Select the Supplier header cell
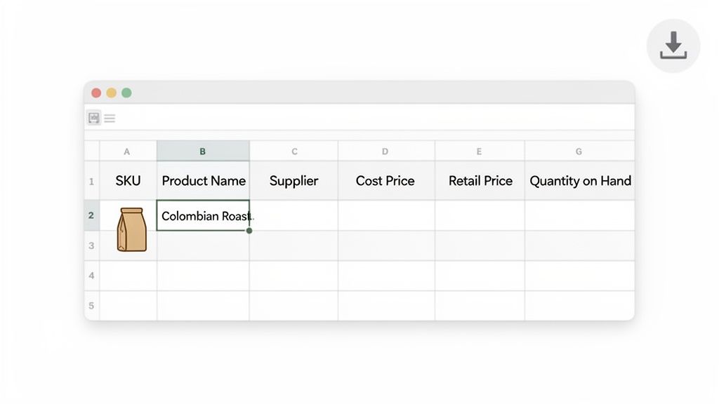Viewport: 719px width, 404px height. click(x=293, y=180)
